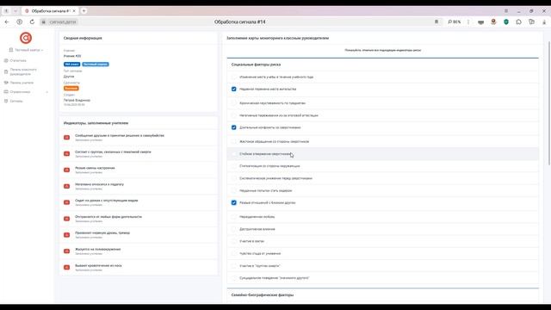
Task: Click 'Суицидальное поведение "значимого другого"' row
Action: click(x=382, y=277)
